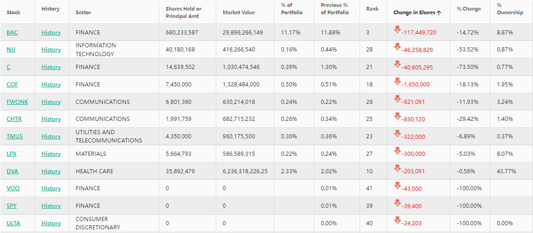
Task: Click red down arrow in BAC row
Action: tap(398, 30)
